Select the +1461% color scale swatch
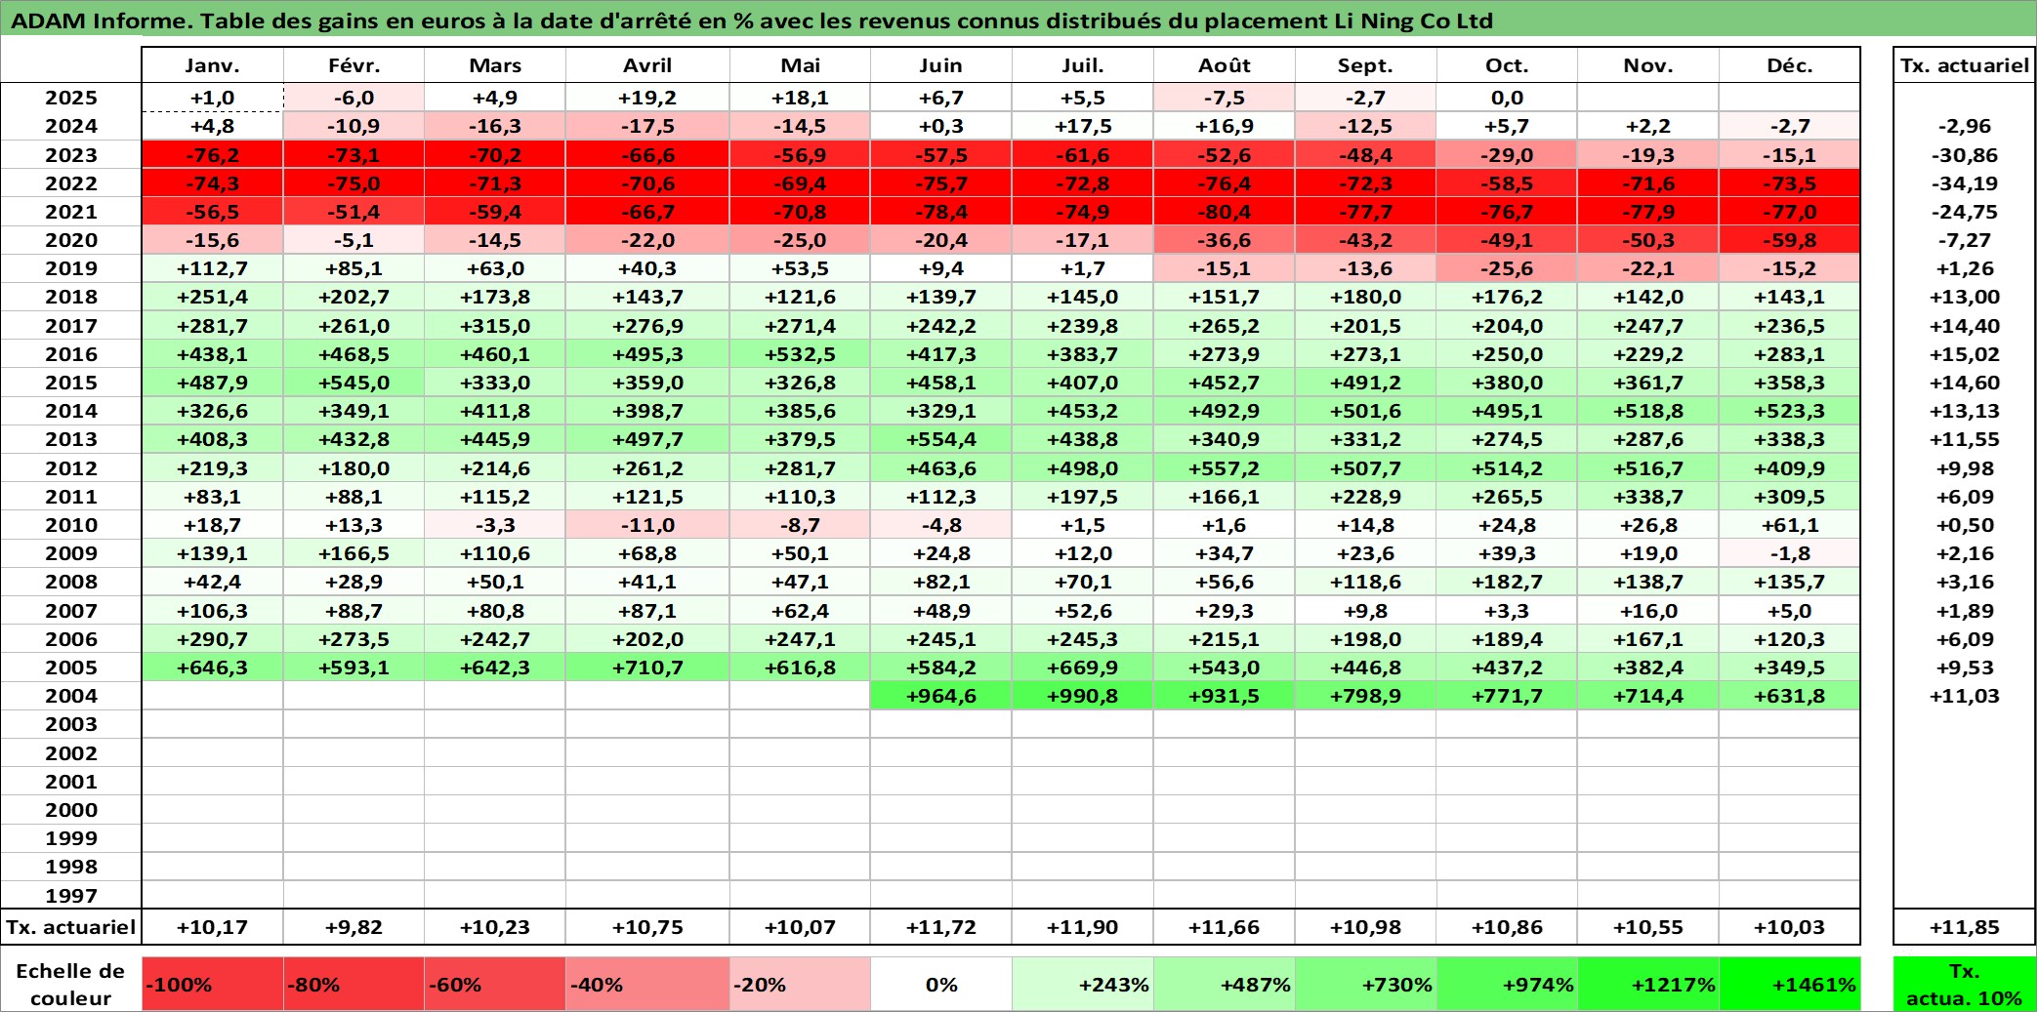2037x1012 pixels. coord(1789,984)
